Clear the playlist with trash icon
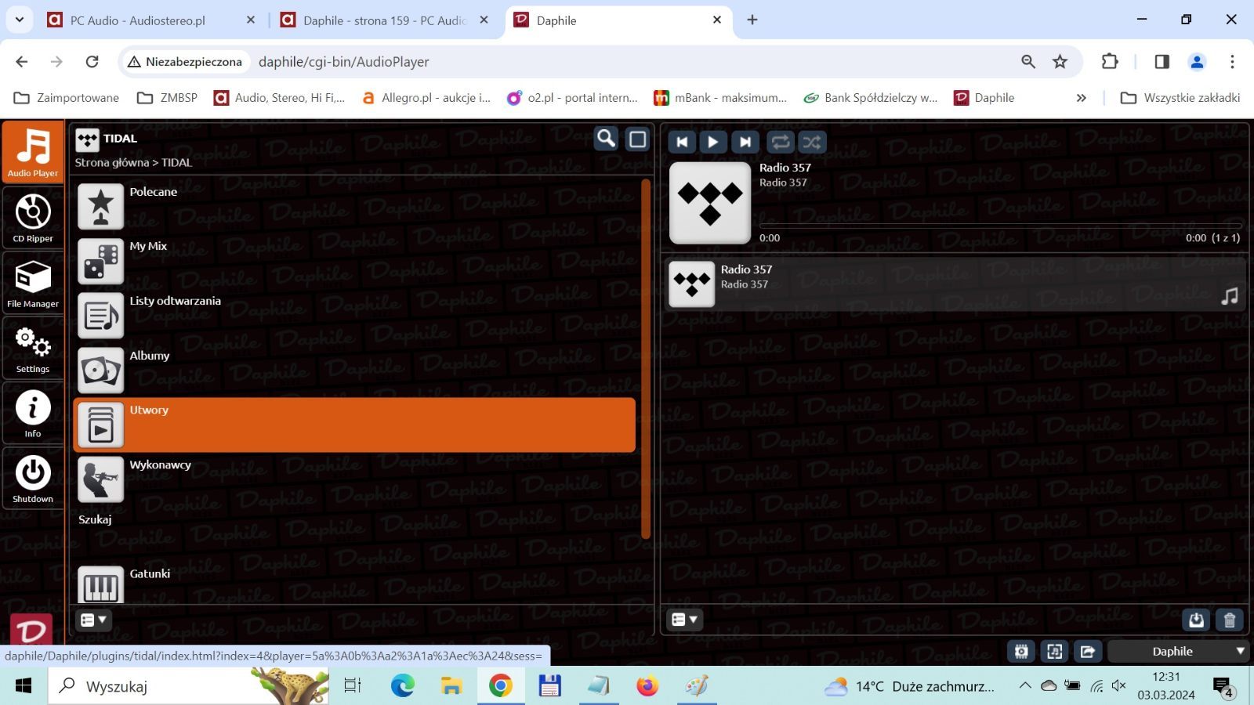1254x705 pixels. coord(1230,620)
